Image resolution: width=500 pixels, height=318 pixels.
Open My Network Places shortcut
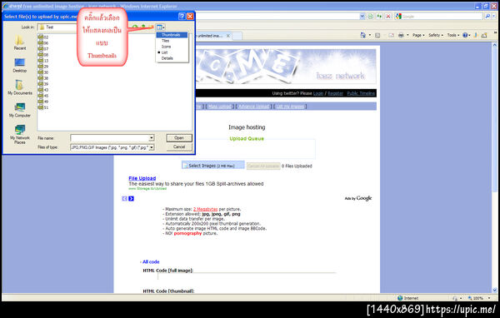click(20, 134)
